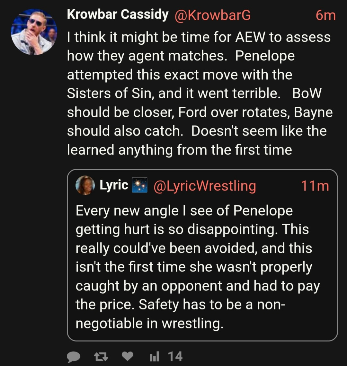Viewport: 347px width, 366px height.
Task: Open Lyric's small profile avatar
Action: tap(85, 185)
